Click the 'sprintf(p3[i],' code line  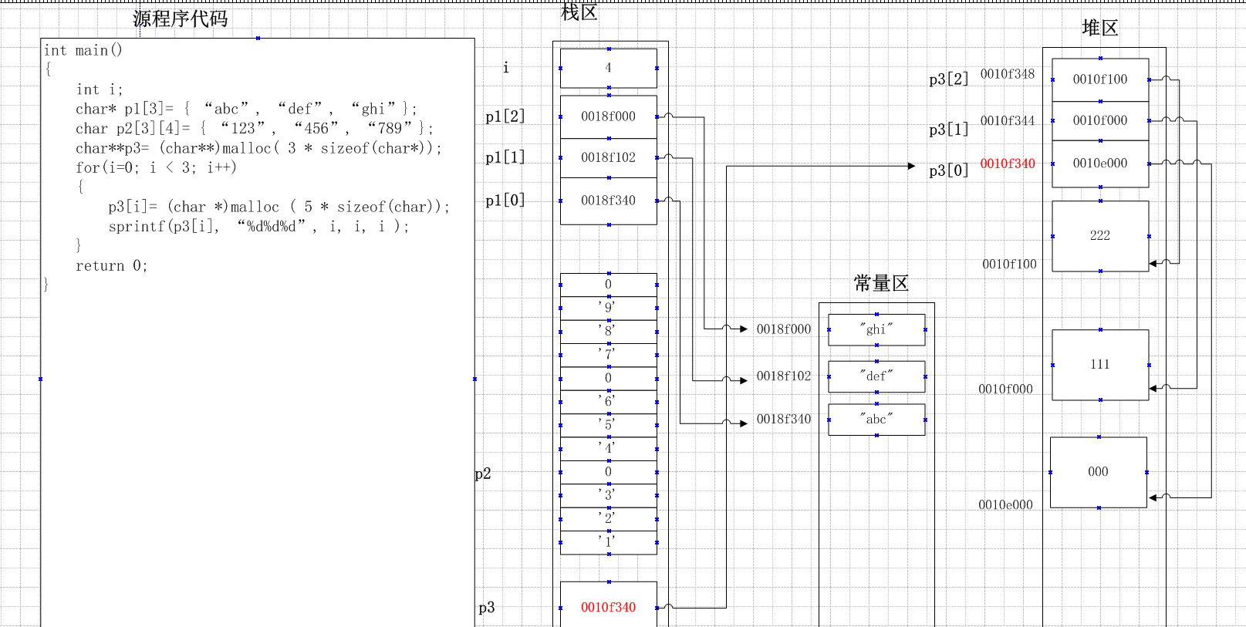coord(258,226)
